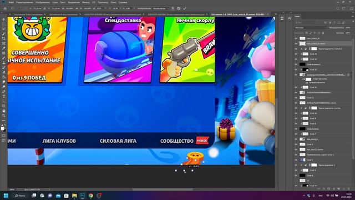The height and width of the screenshot is (200, 355).
Task: Hide the Слой 4 копия layer
Action: 296,128
